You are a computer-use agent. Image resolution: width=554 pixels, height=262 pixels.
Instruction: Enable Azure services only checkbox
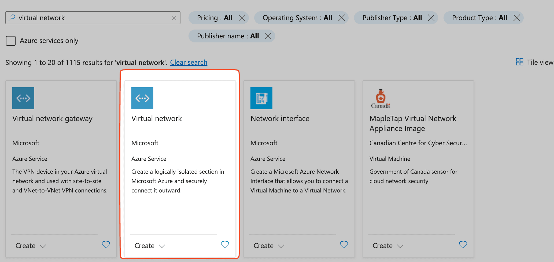point(11,41)
